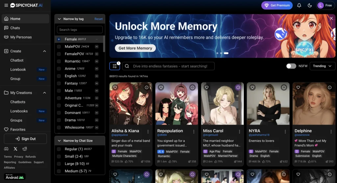
Task: Collapse the Create section in sidebar
Action: pos(44,51)
